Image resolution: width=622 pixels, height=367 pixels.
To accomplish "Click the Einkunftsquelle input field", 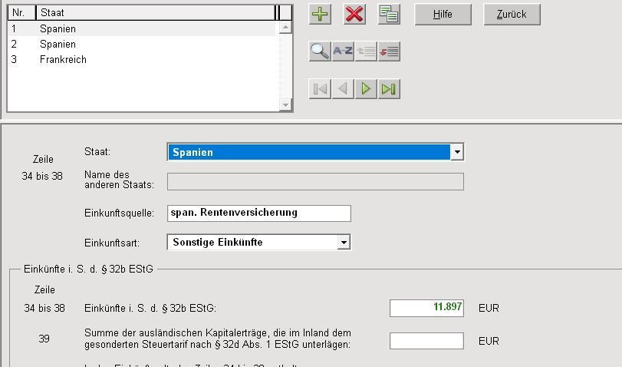I will pyautogui.click(x=259, y=213).
